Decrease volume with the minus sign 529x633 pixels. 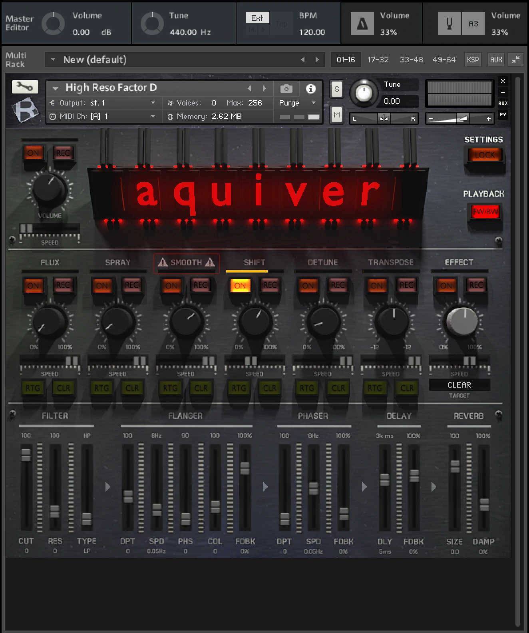(x=431, y=119)
